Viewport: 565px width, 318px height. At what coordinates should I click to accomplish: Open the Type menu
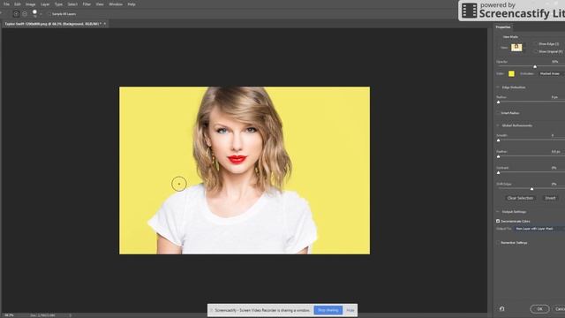pos(58,4)
